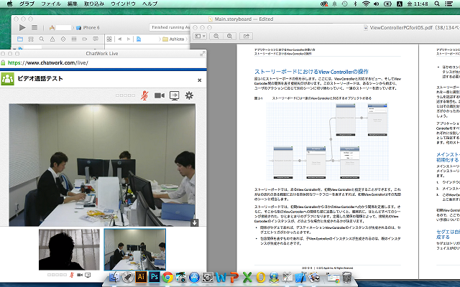Toggle camera icon under silhouette thumbnail
This screenshot has width=460, height=287.
80,275
